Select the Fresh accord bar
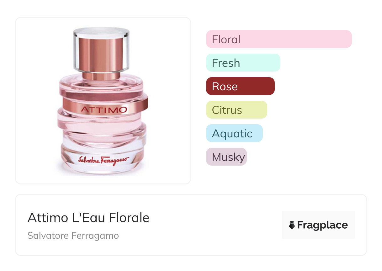Image resolution: width=382 pixels, height=271 pixels. pyautogui.click(x=243, y=63)
